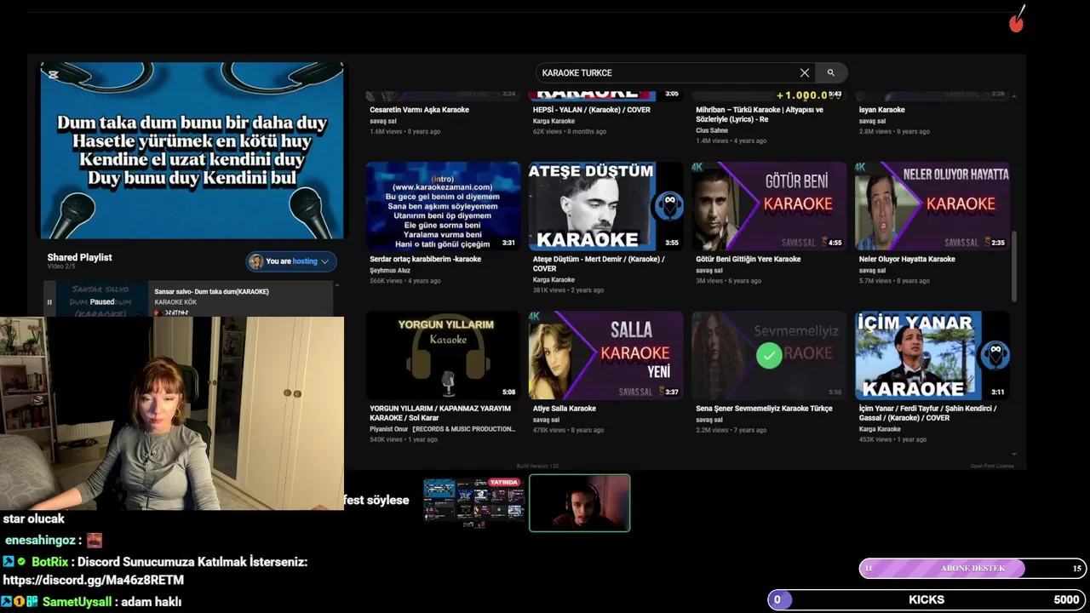Click the KICKS goal progress bar
The width and height of the screenshot is (1090, 613).
click(926, 600)
